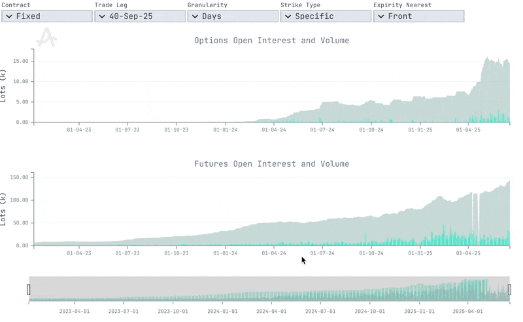Click 01-10-23 label on options chart axis
Screen dimensions: 523x322
coord(177,130)
